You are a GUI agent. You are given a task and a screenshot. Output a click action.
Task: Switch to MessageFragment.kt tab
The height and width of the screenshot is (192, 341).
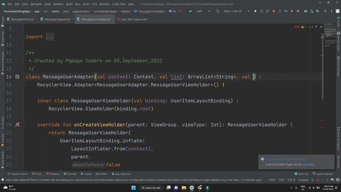(x=58, y=19)
